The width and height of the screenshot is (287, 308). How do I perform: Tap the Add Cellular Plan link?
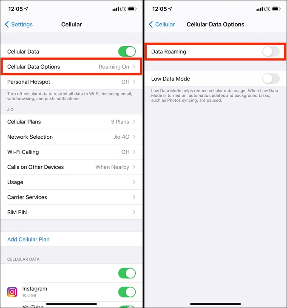[x=28, y=239]
